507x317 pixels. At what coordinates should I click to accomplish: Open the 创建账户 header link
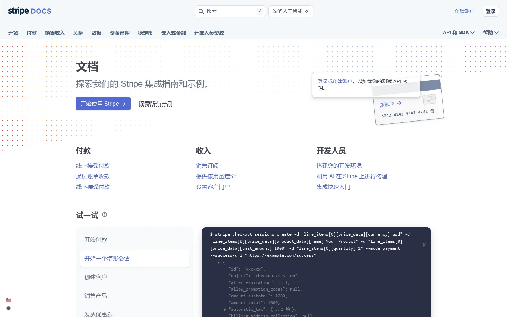(465, 11)
